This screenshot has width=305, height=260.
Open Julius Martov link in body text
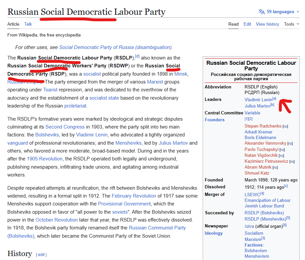(x=173, y=143)
